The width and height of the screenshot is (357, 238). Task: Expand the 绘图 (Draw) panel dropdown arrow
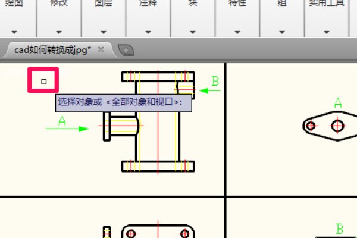tap(14, 32)
